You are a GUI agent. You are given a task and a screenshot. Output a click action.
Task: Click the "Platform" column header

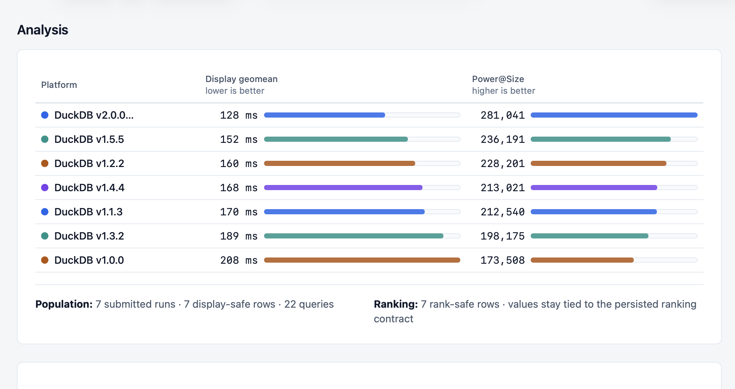[x=59, y=85]
